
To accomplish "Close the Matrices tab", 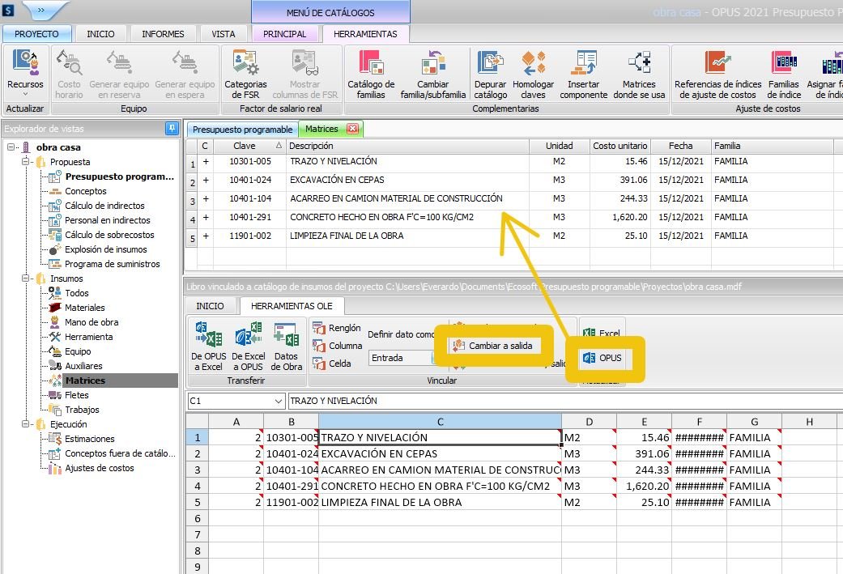I will [352, 130].
